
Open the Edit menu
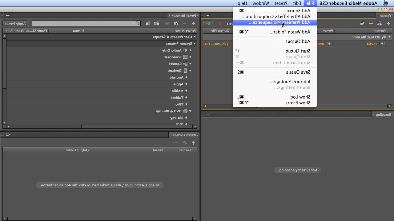click(x=297, y=3)
